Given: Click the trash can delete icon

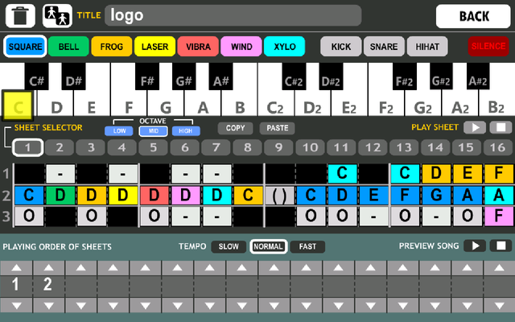Looking at the screenshot, I should coord(20,16).
